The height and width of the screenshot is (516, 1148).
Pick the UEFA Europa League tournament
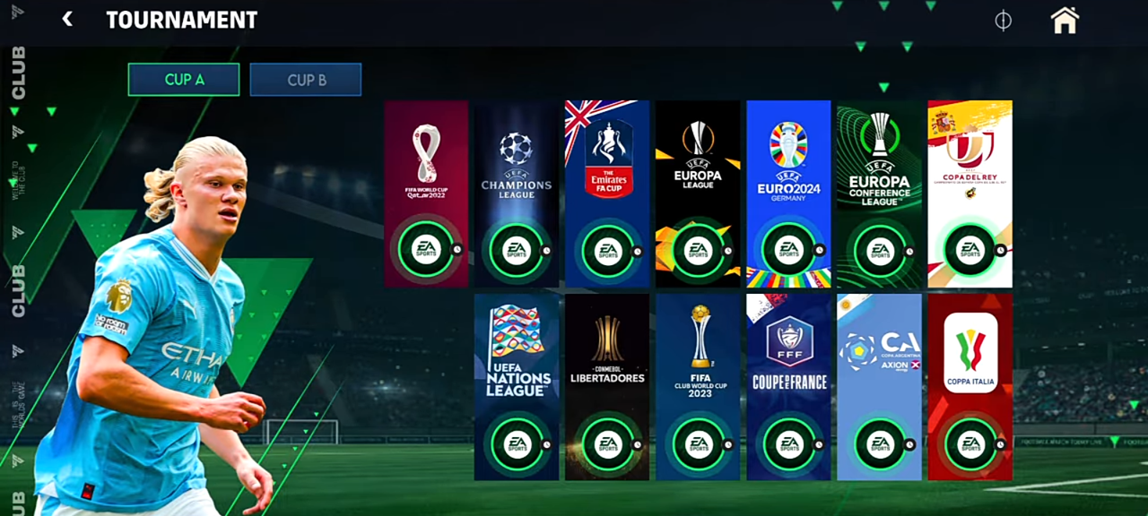[x=698, y=194]
